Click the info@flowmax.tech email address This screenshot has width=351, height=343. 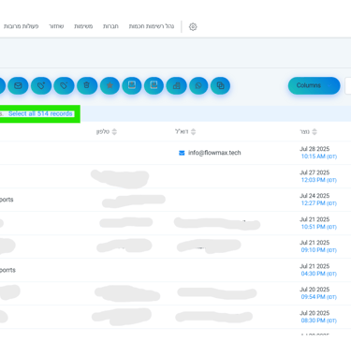coord(214,153)
